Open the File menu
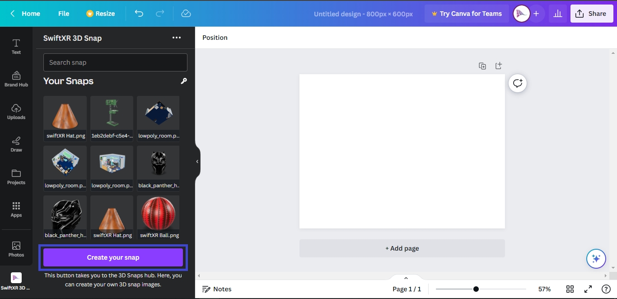The height and width of the screenshot is (299, 617). 64,14
